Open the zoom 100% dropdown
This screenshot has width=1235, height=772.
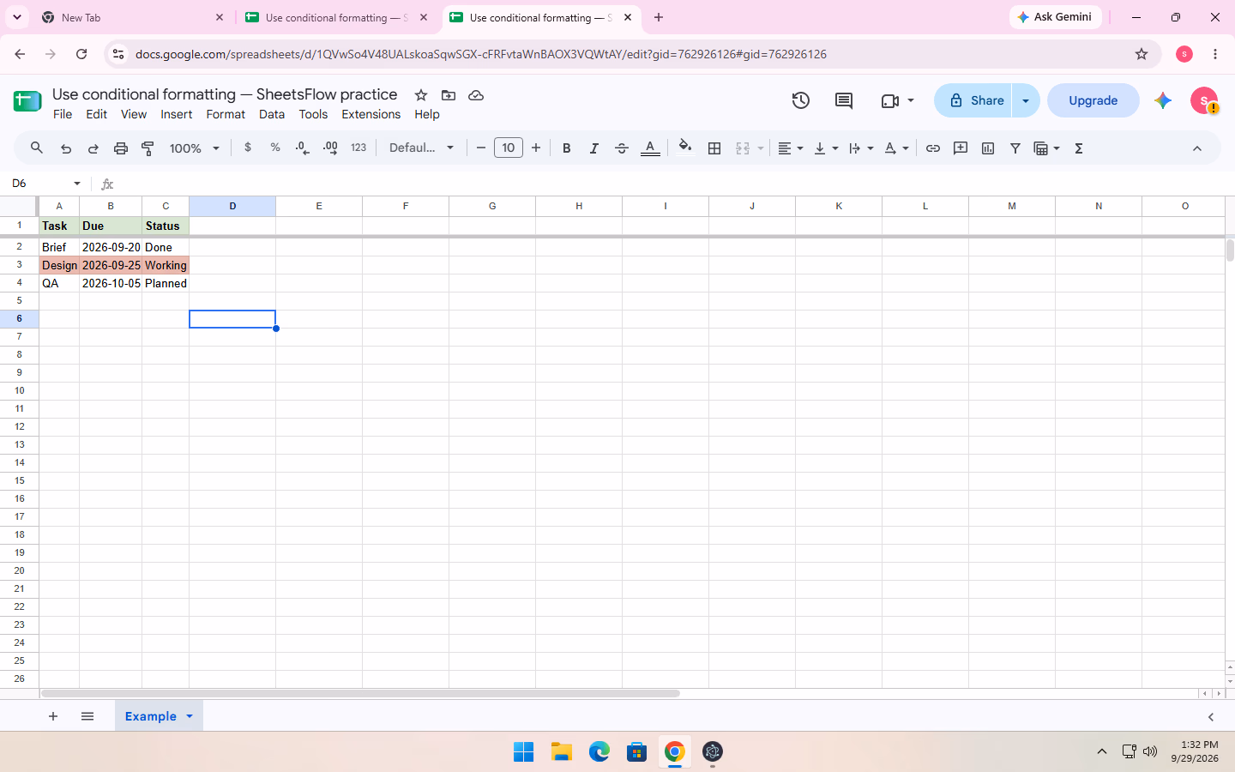click(195, 148)
